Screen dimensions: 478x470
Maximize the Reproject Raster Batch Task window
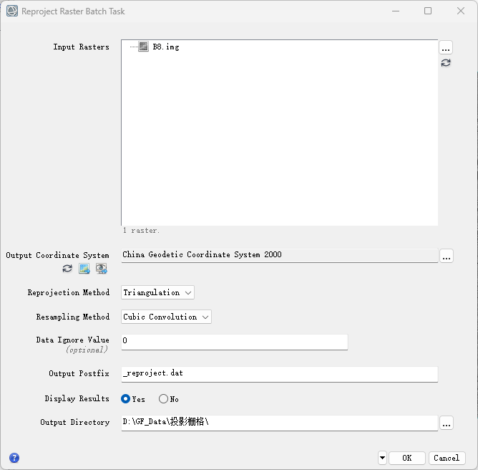(x=428, y=11)
